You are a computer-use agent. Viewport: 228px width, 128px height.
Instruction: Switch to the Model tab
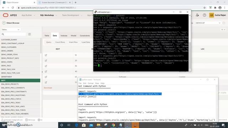[73, 36]
